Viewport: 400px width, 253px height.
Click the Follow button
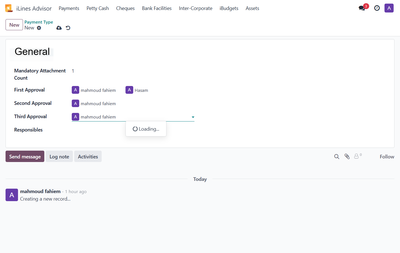(387, 156)
